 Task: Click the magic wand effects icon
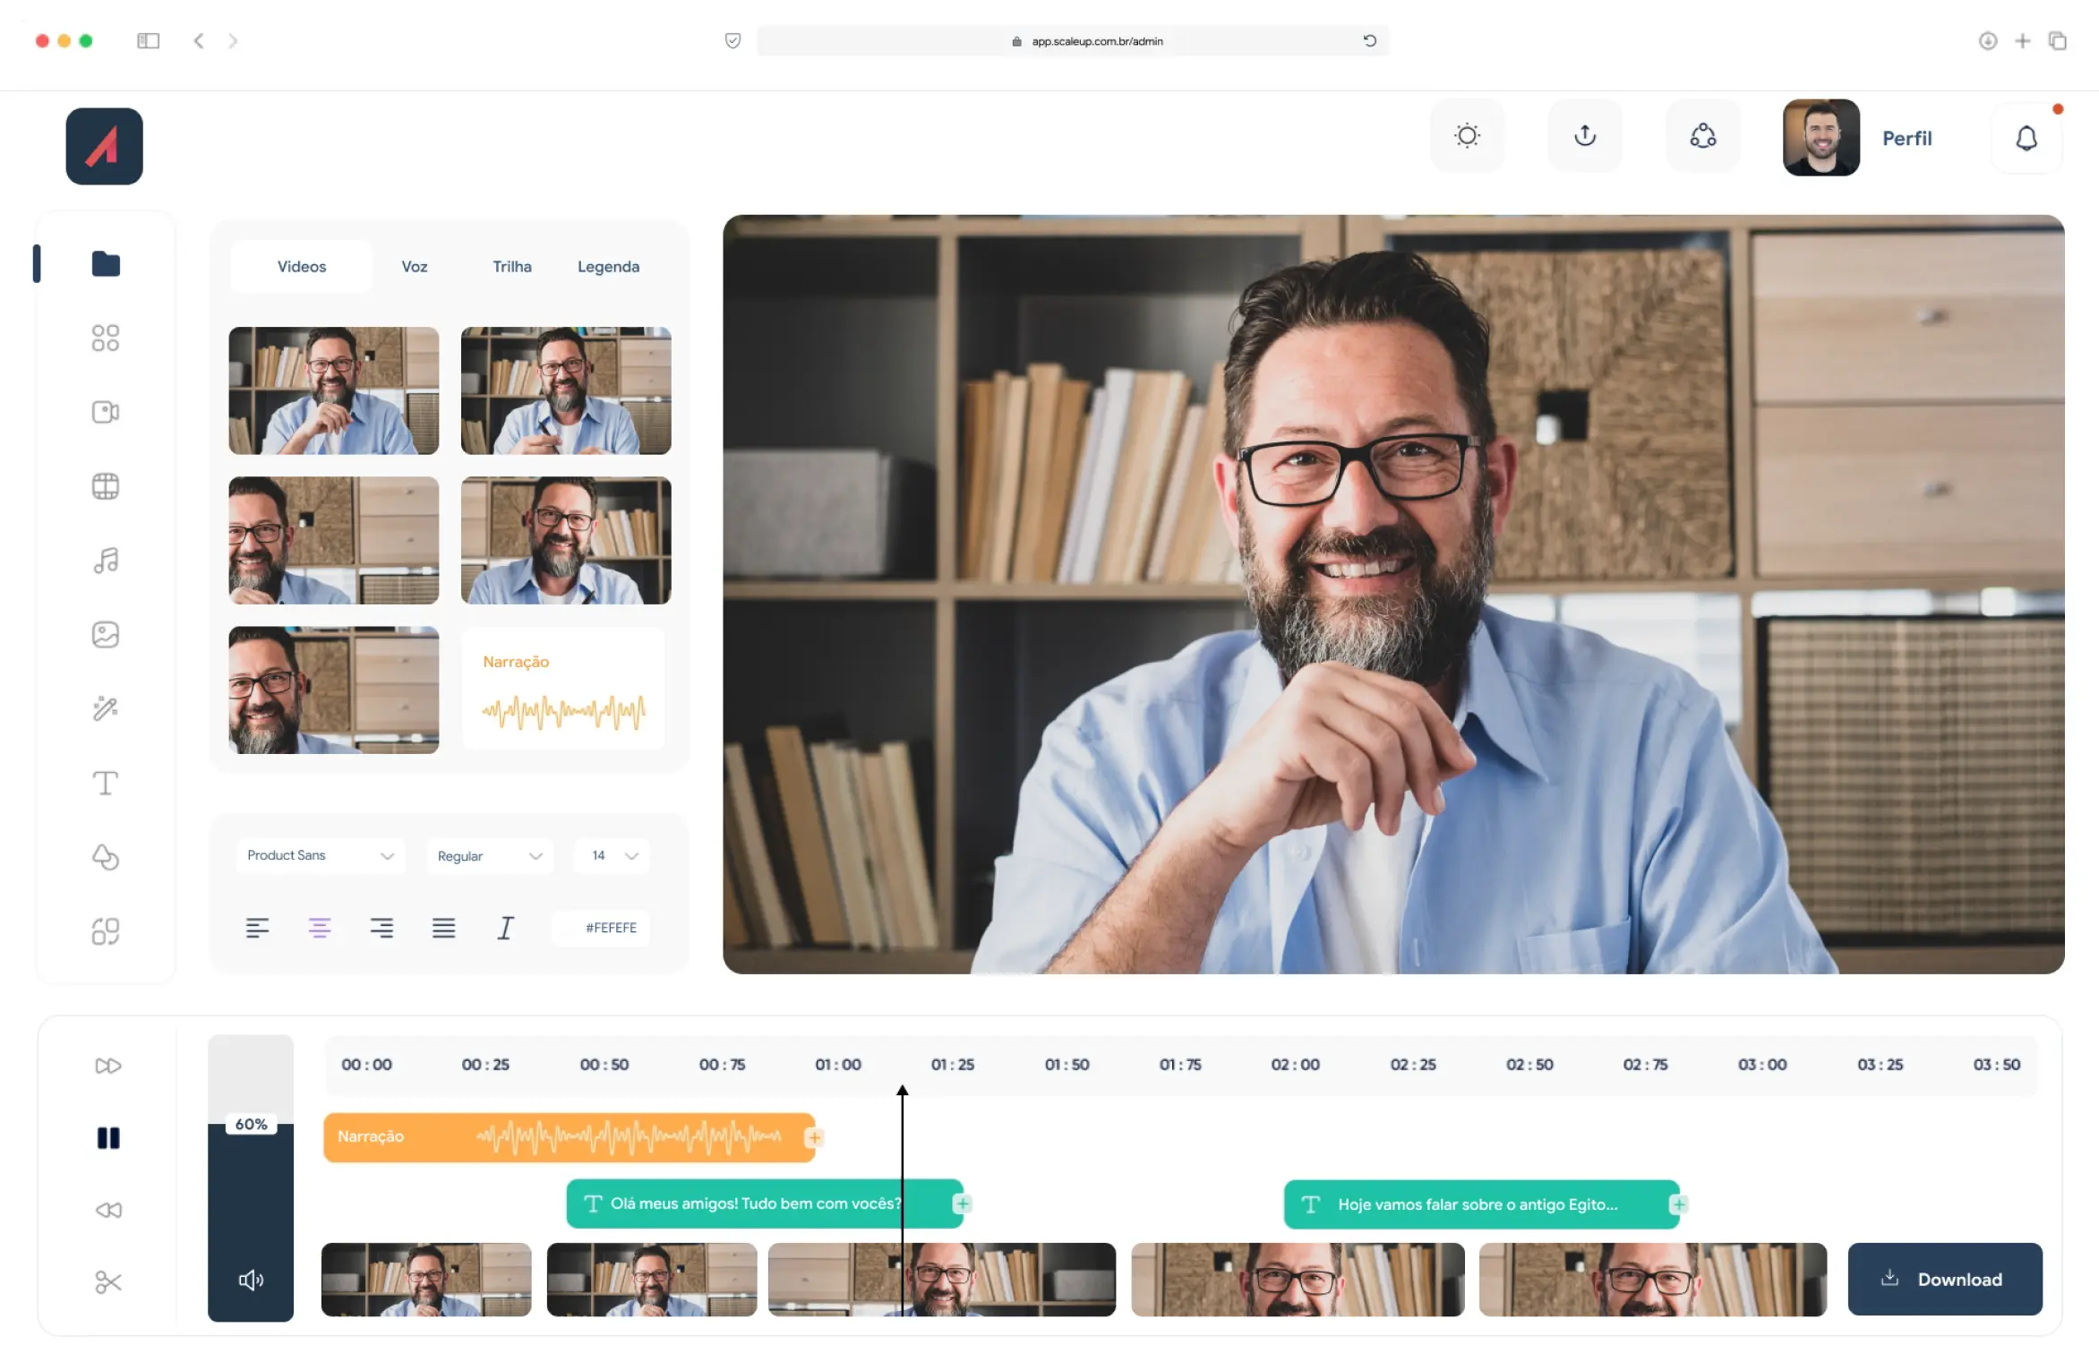pos(106,709)
